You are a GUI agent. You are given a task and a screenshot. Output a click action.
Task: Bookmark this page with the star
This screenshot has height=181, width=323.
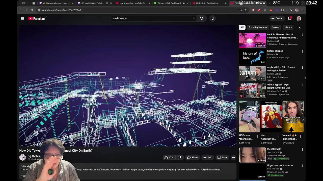point(245,10)
